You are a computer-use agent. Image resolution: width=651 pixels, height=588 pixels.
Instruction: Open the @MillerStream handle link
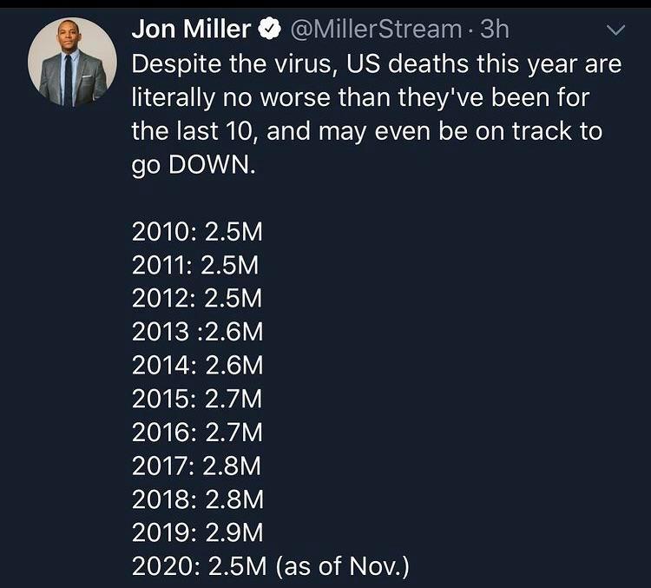click(376, 30)
